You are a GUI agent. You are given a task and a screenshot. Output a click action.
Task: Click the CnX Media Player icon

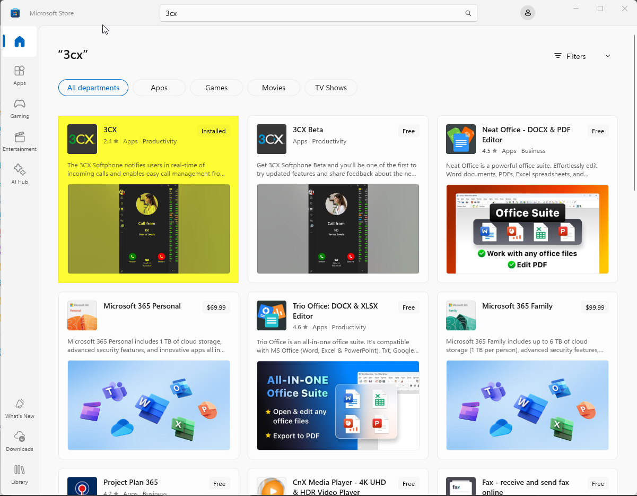pos(272,486)
